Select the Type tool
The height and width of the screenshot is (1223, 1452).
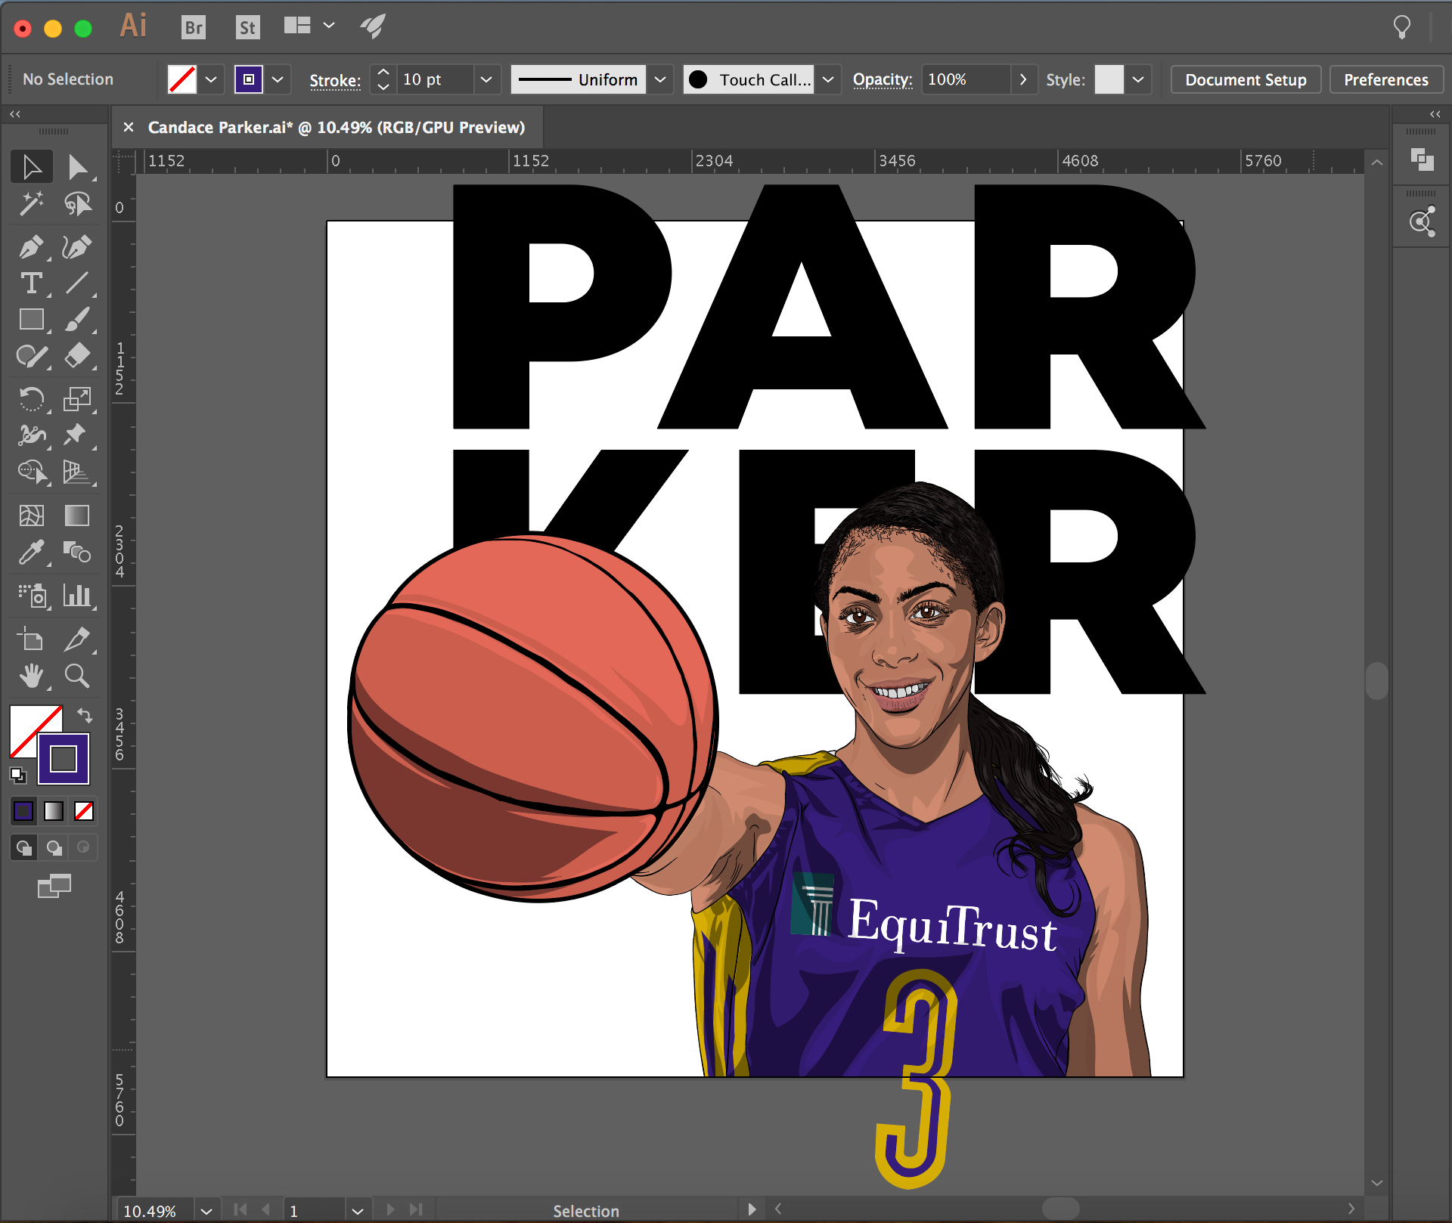coord(32,283)
